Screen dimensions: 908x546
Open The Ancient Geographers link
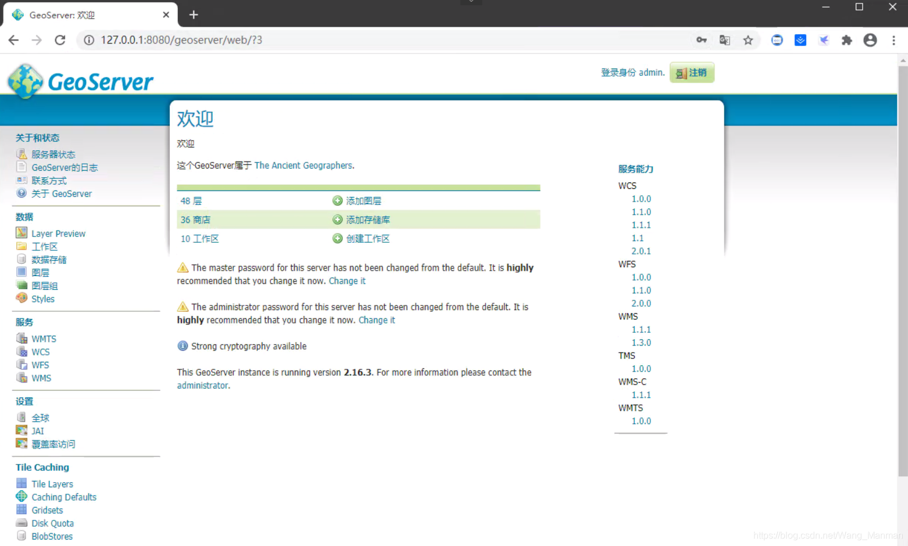click(x=303, y=166)
